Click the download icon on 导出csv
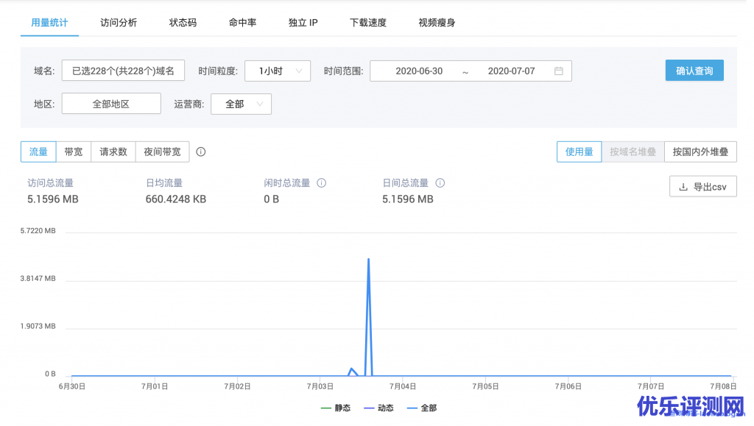This screenshot has width=754, height=426. pos(683,187)
